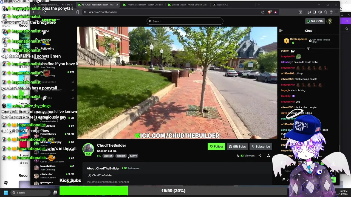Open the browser hamburger menu
Screen dimensions: 351x197
click(x=336, y=12)
